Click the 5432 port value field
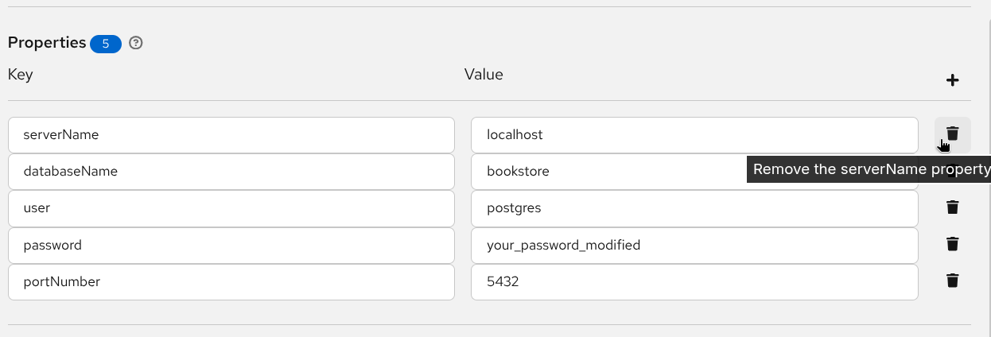 point(694,282)
